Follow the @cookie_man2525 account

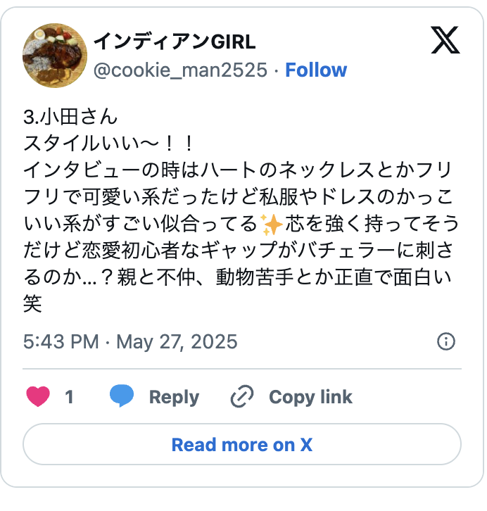tap(316, 70)
